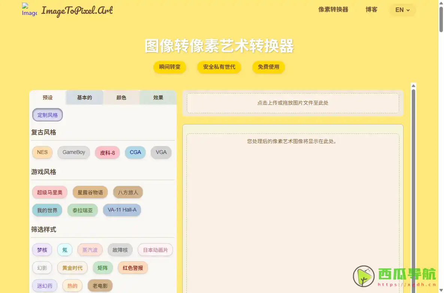The width and height of the screenshot is (444, 293).
Task: Apply the 氖 filter style
Action: 65,250
